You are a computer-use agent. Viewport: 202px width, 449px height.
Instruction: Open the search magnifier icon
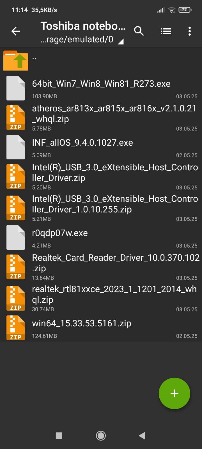[139, 31]
